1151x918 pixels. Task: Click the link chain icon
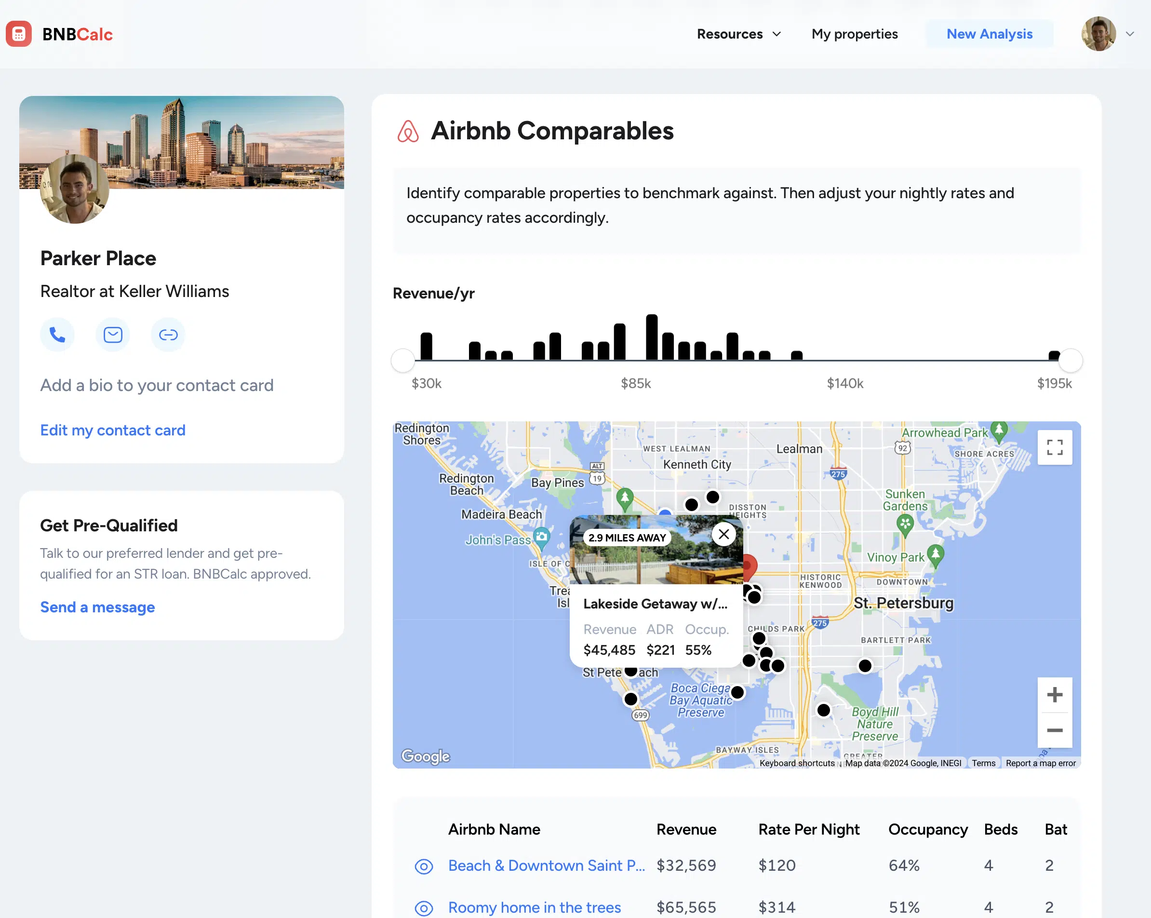click(168, 335)
